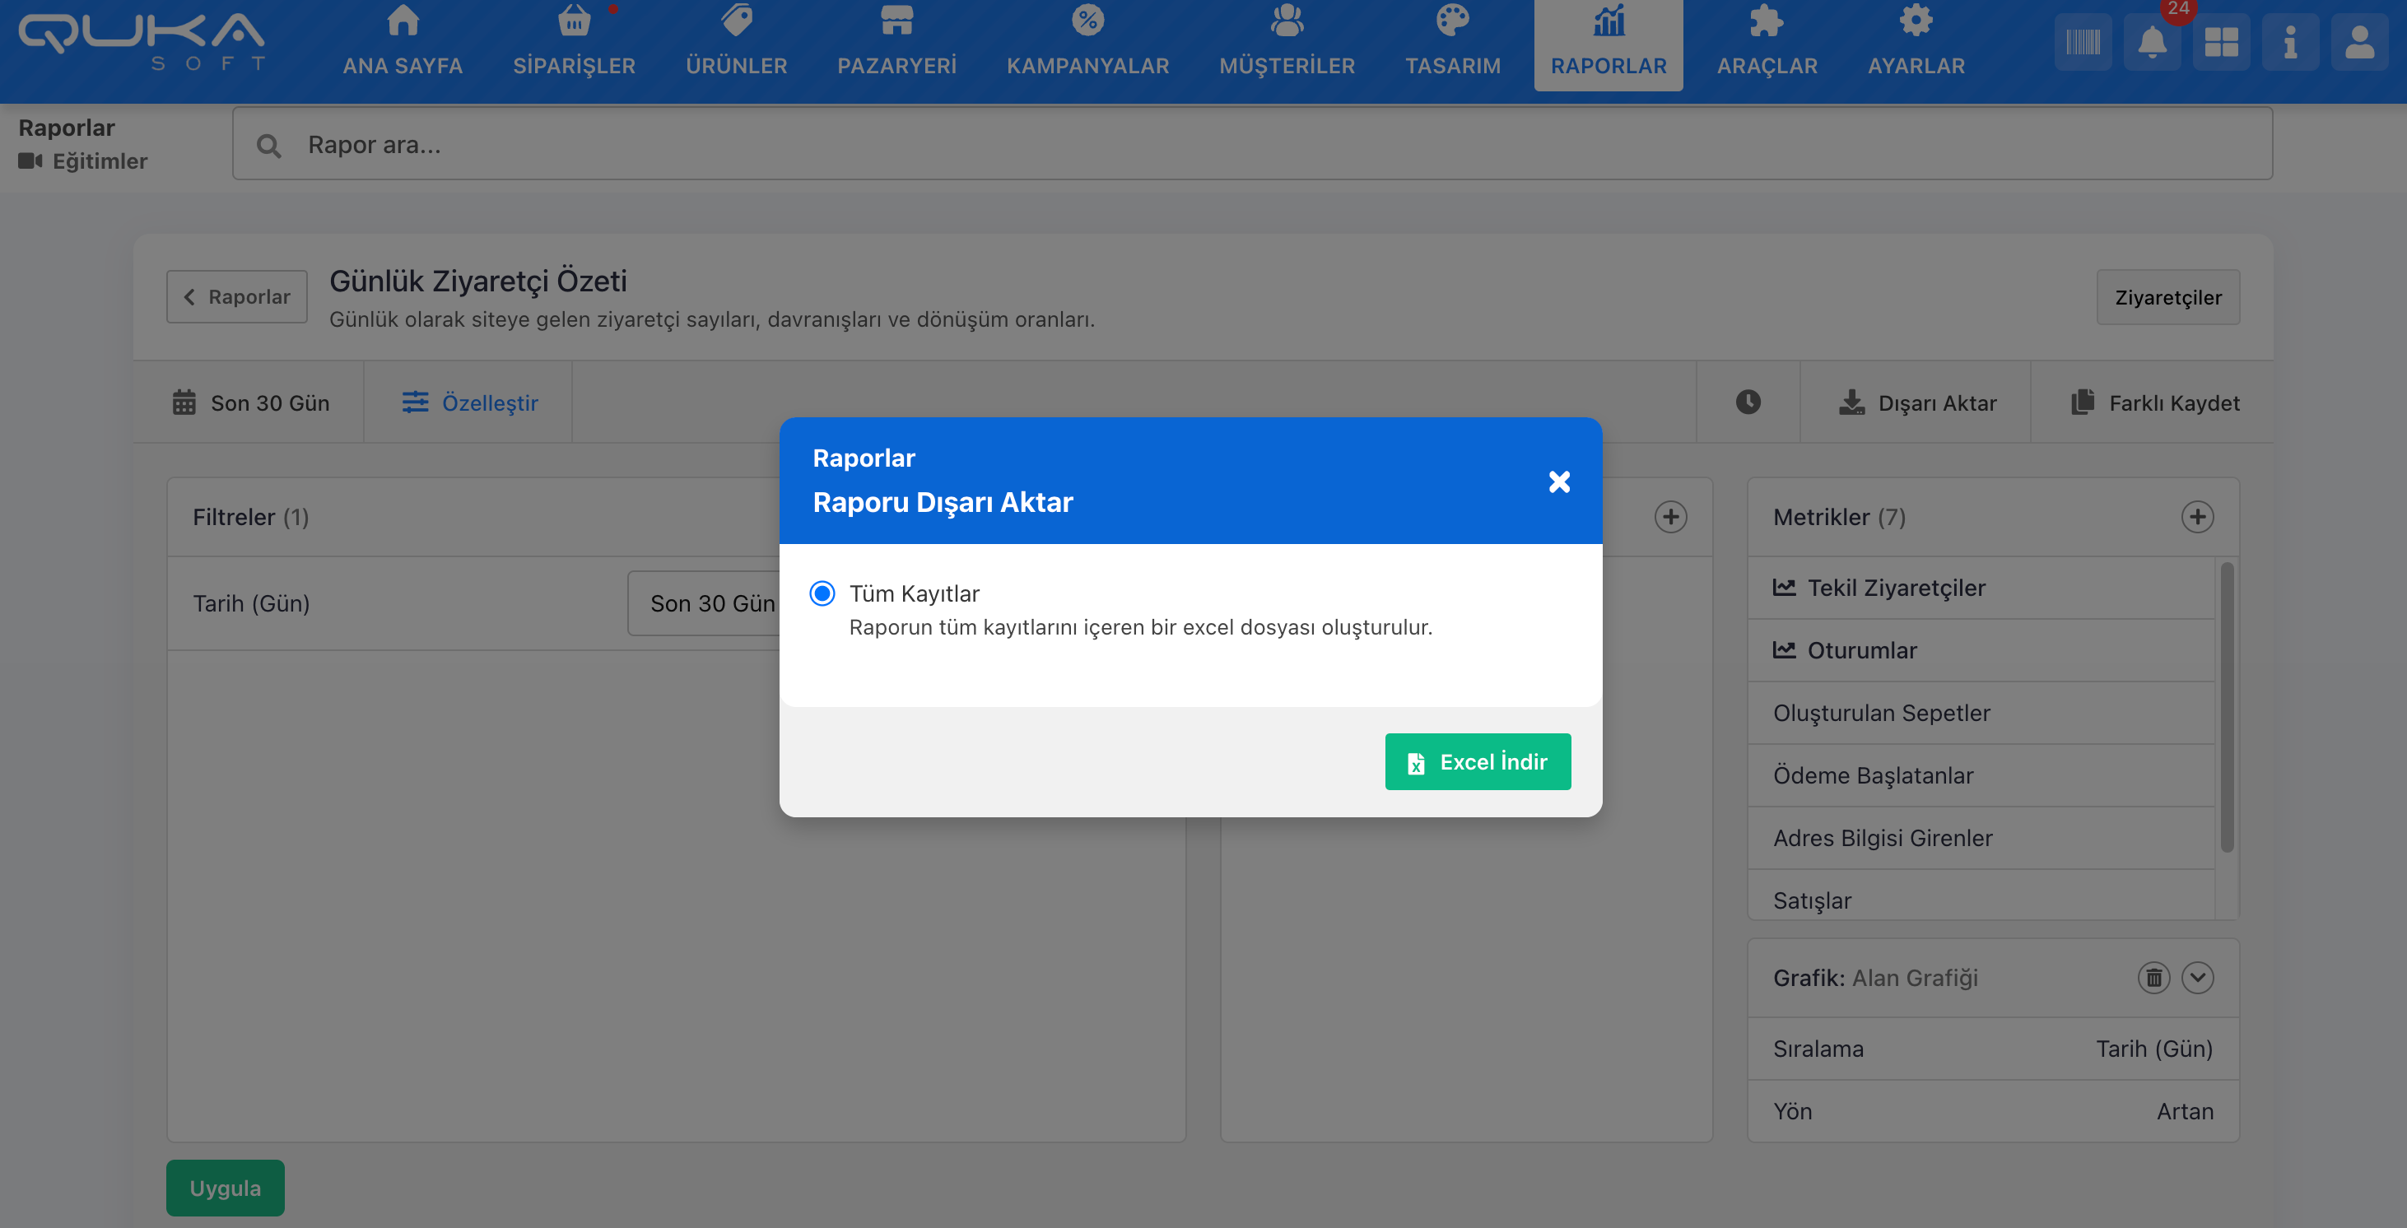Click the grid apps icon
Viewport: 2407px width, 1228px height.
pos(2220,42)
